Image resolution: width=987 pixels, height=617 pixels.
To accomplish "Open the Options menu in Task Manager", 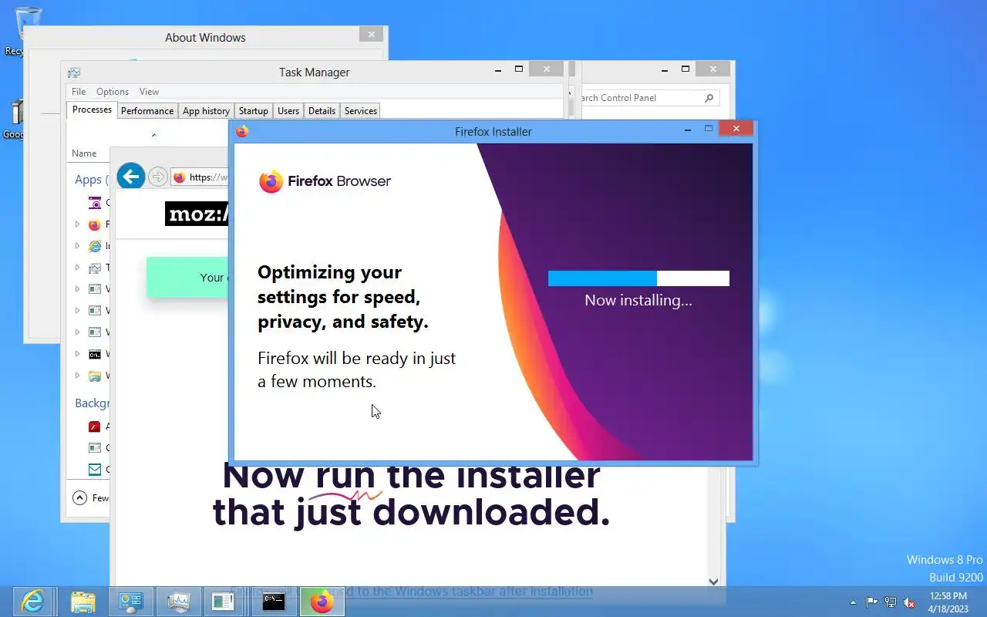I will [113, 91].
